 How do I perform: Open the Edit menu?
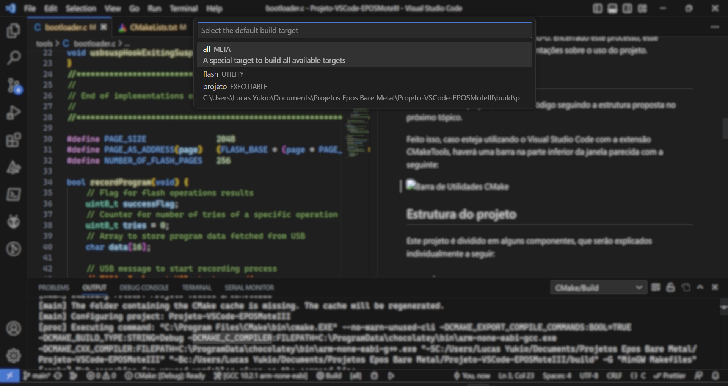(x=50, y=8)
